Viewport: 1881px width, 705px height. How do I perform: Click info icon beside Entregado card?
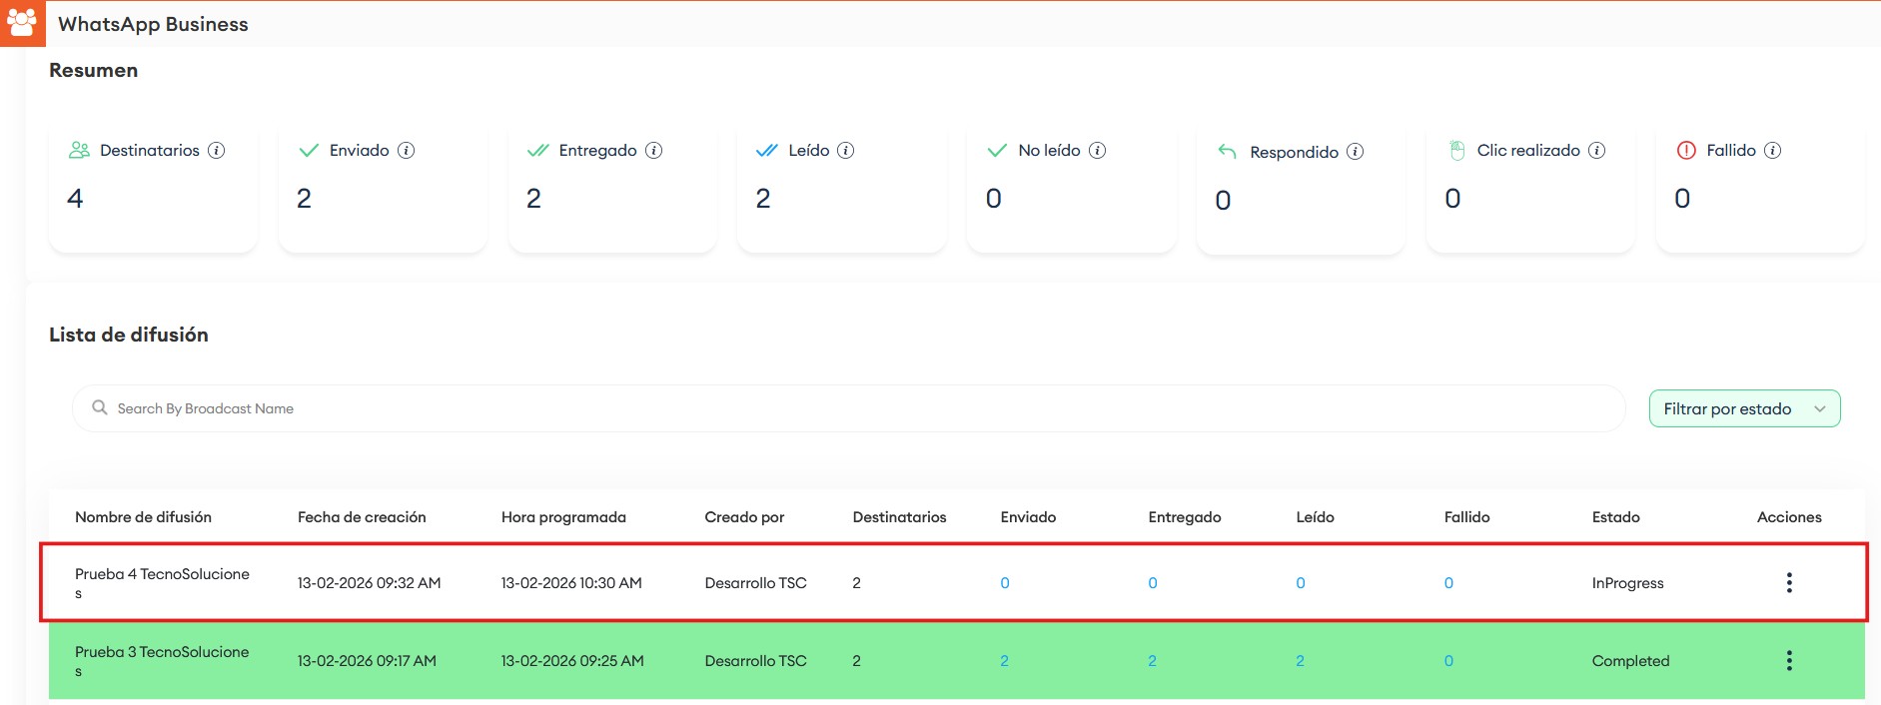point(653,151)
